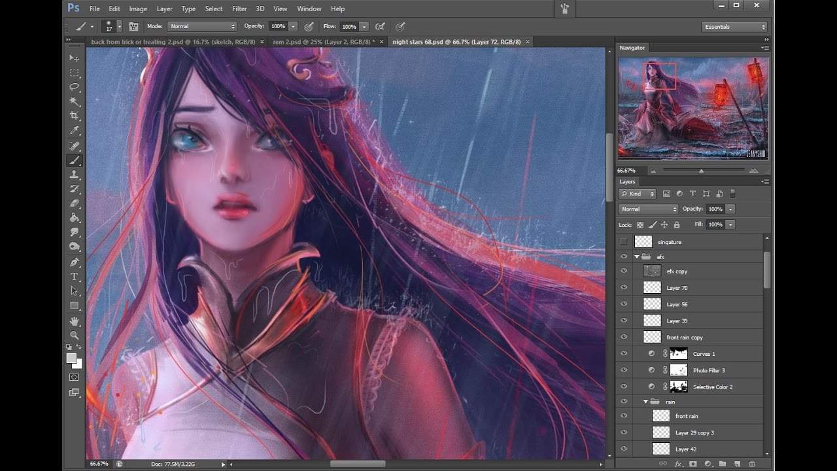Select the Rectangle shape tool
The height and width of the screenshot is (471, 837).
pos(75,305)
